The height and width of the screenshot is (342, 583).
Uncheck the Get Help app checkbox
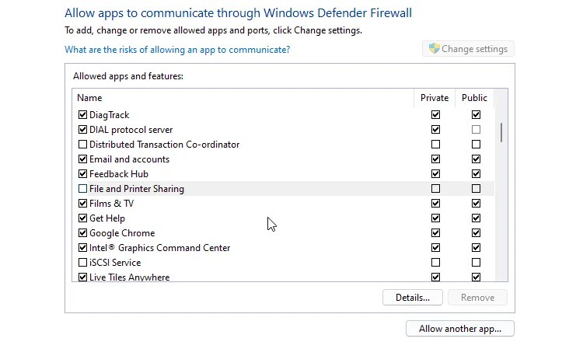pyautogui.click(x=83, y=218)
